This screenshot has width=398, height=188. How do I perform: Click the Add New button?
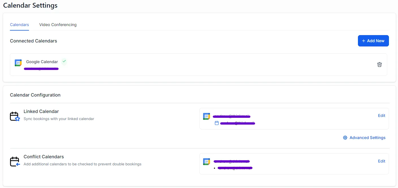[373, 41]
